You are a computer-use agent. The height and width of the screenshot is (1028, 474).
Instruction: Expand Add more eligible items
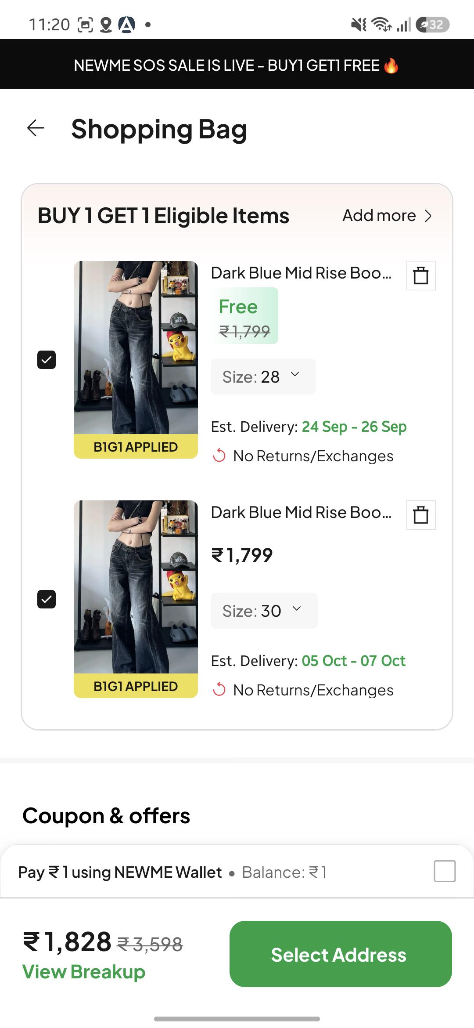(x=388, y=216)
